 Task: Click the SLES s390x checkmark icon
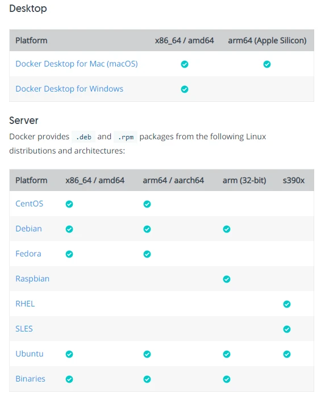[287, 329]
